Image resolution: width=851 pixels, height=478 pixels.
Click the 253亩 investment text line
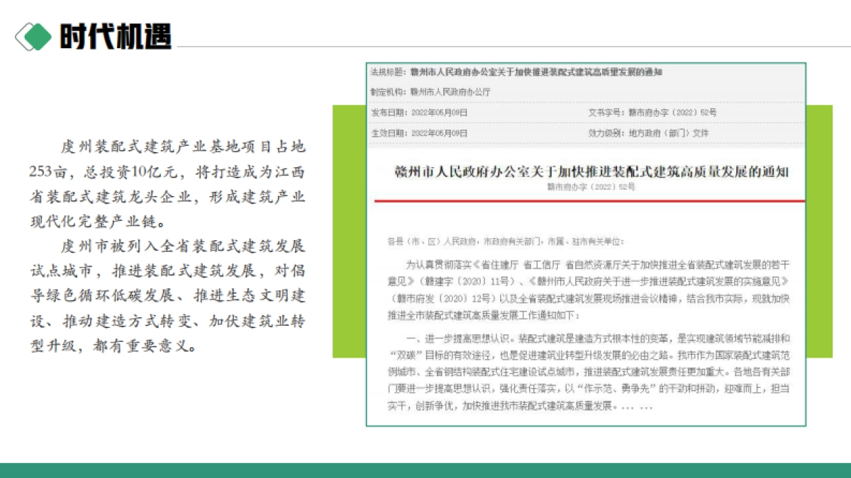tap(167, 171)
